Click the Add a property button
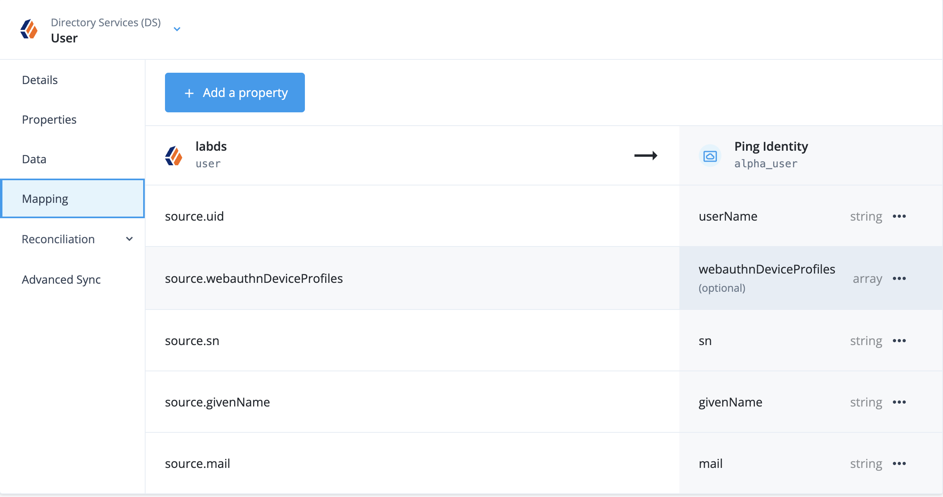The image size is (943, 497). coord(235,93)
